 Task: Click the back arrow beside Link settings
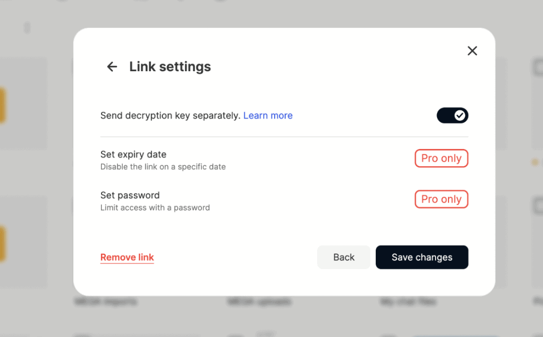[112, 67]
